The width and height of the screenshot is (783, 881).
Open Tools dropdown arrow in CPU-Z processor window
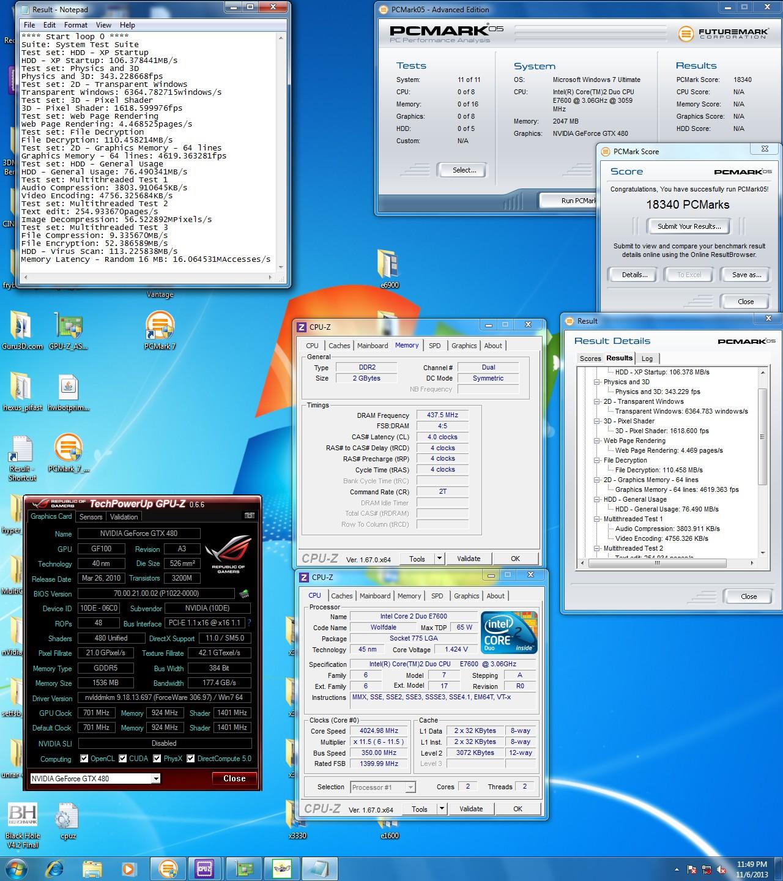coord(442,809)
